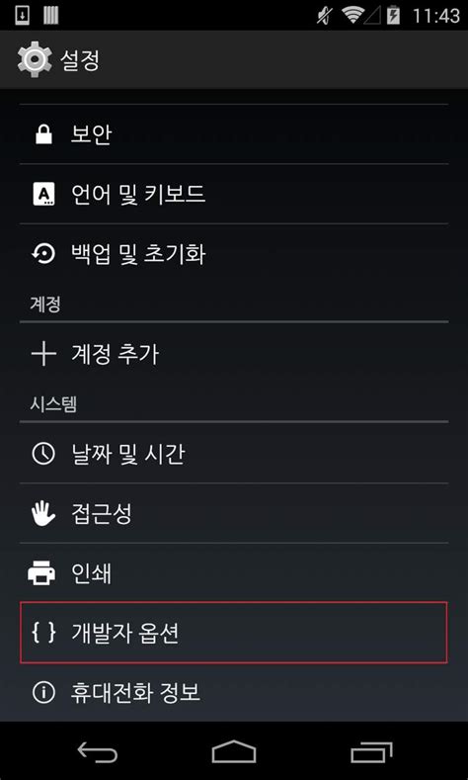Screen dimensions: 468x780
Task: Tap the download notification icon in status bar
Action: click(x=23, y=16)
